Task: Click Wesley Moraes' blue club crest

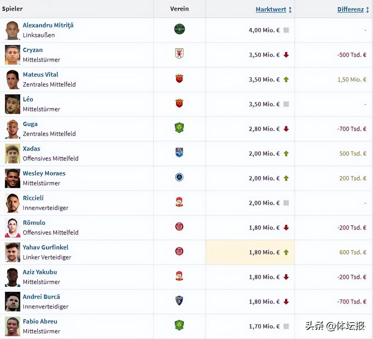Action: coord(179,177)
